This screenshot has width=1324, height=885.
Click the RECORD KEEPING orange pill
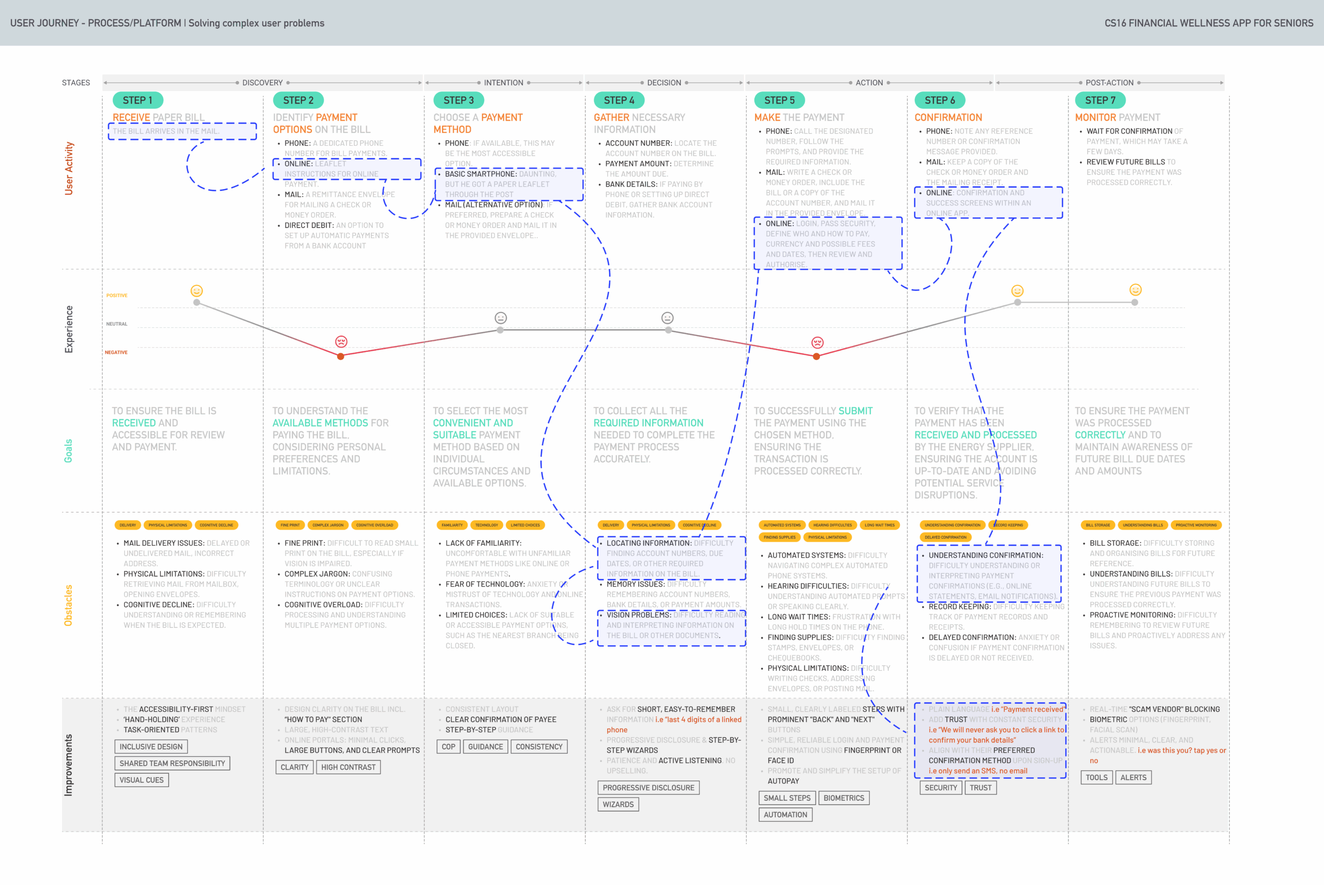click(1009, 525)
